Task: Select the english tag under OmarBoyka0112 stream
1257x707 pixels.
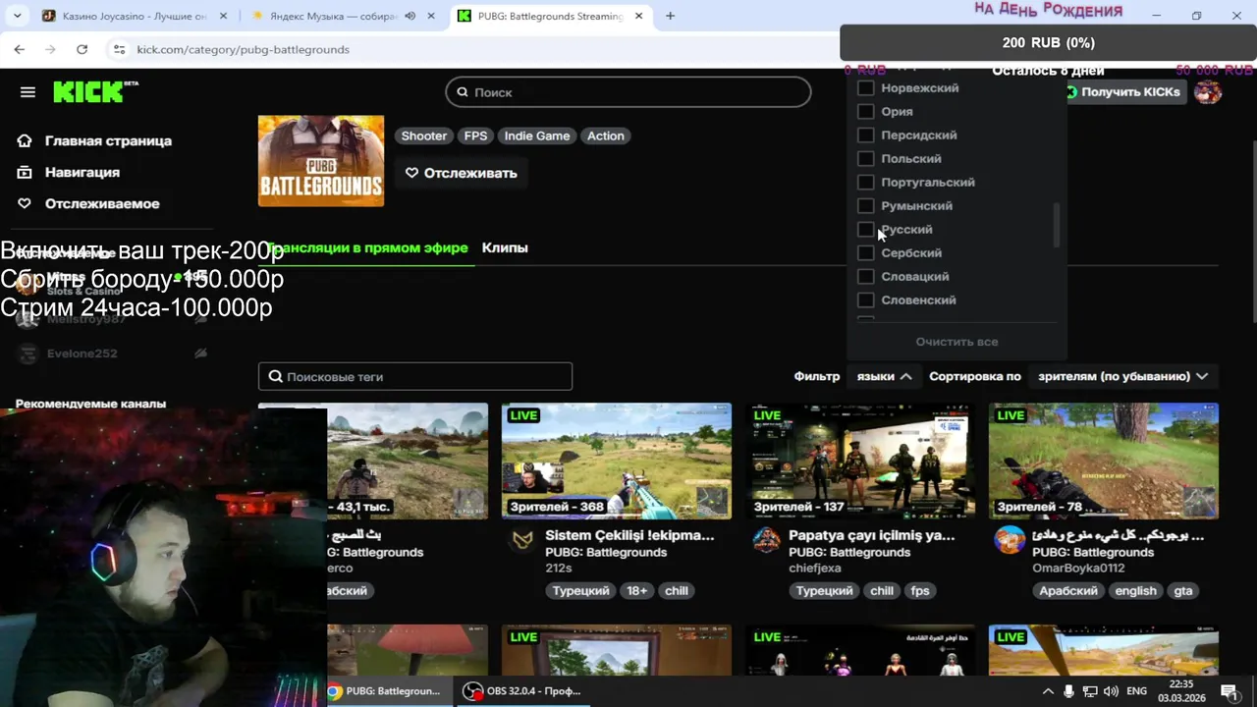Action: point(1135,591)
